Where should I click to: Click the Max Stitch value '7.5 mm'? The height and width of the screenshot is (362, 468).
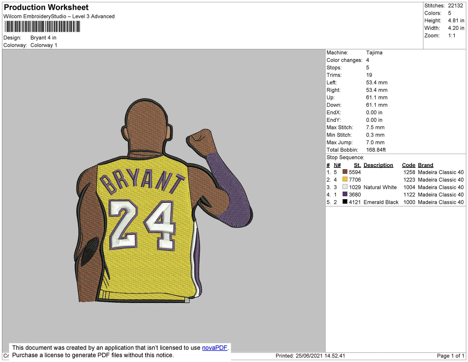(x=375, y=127)
